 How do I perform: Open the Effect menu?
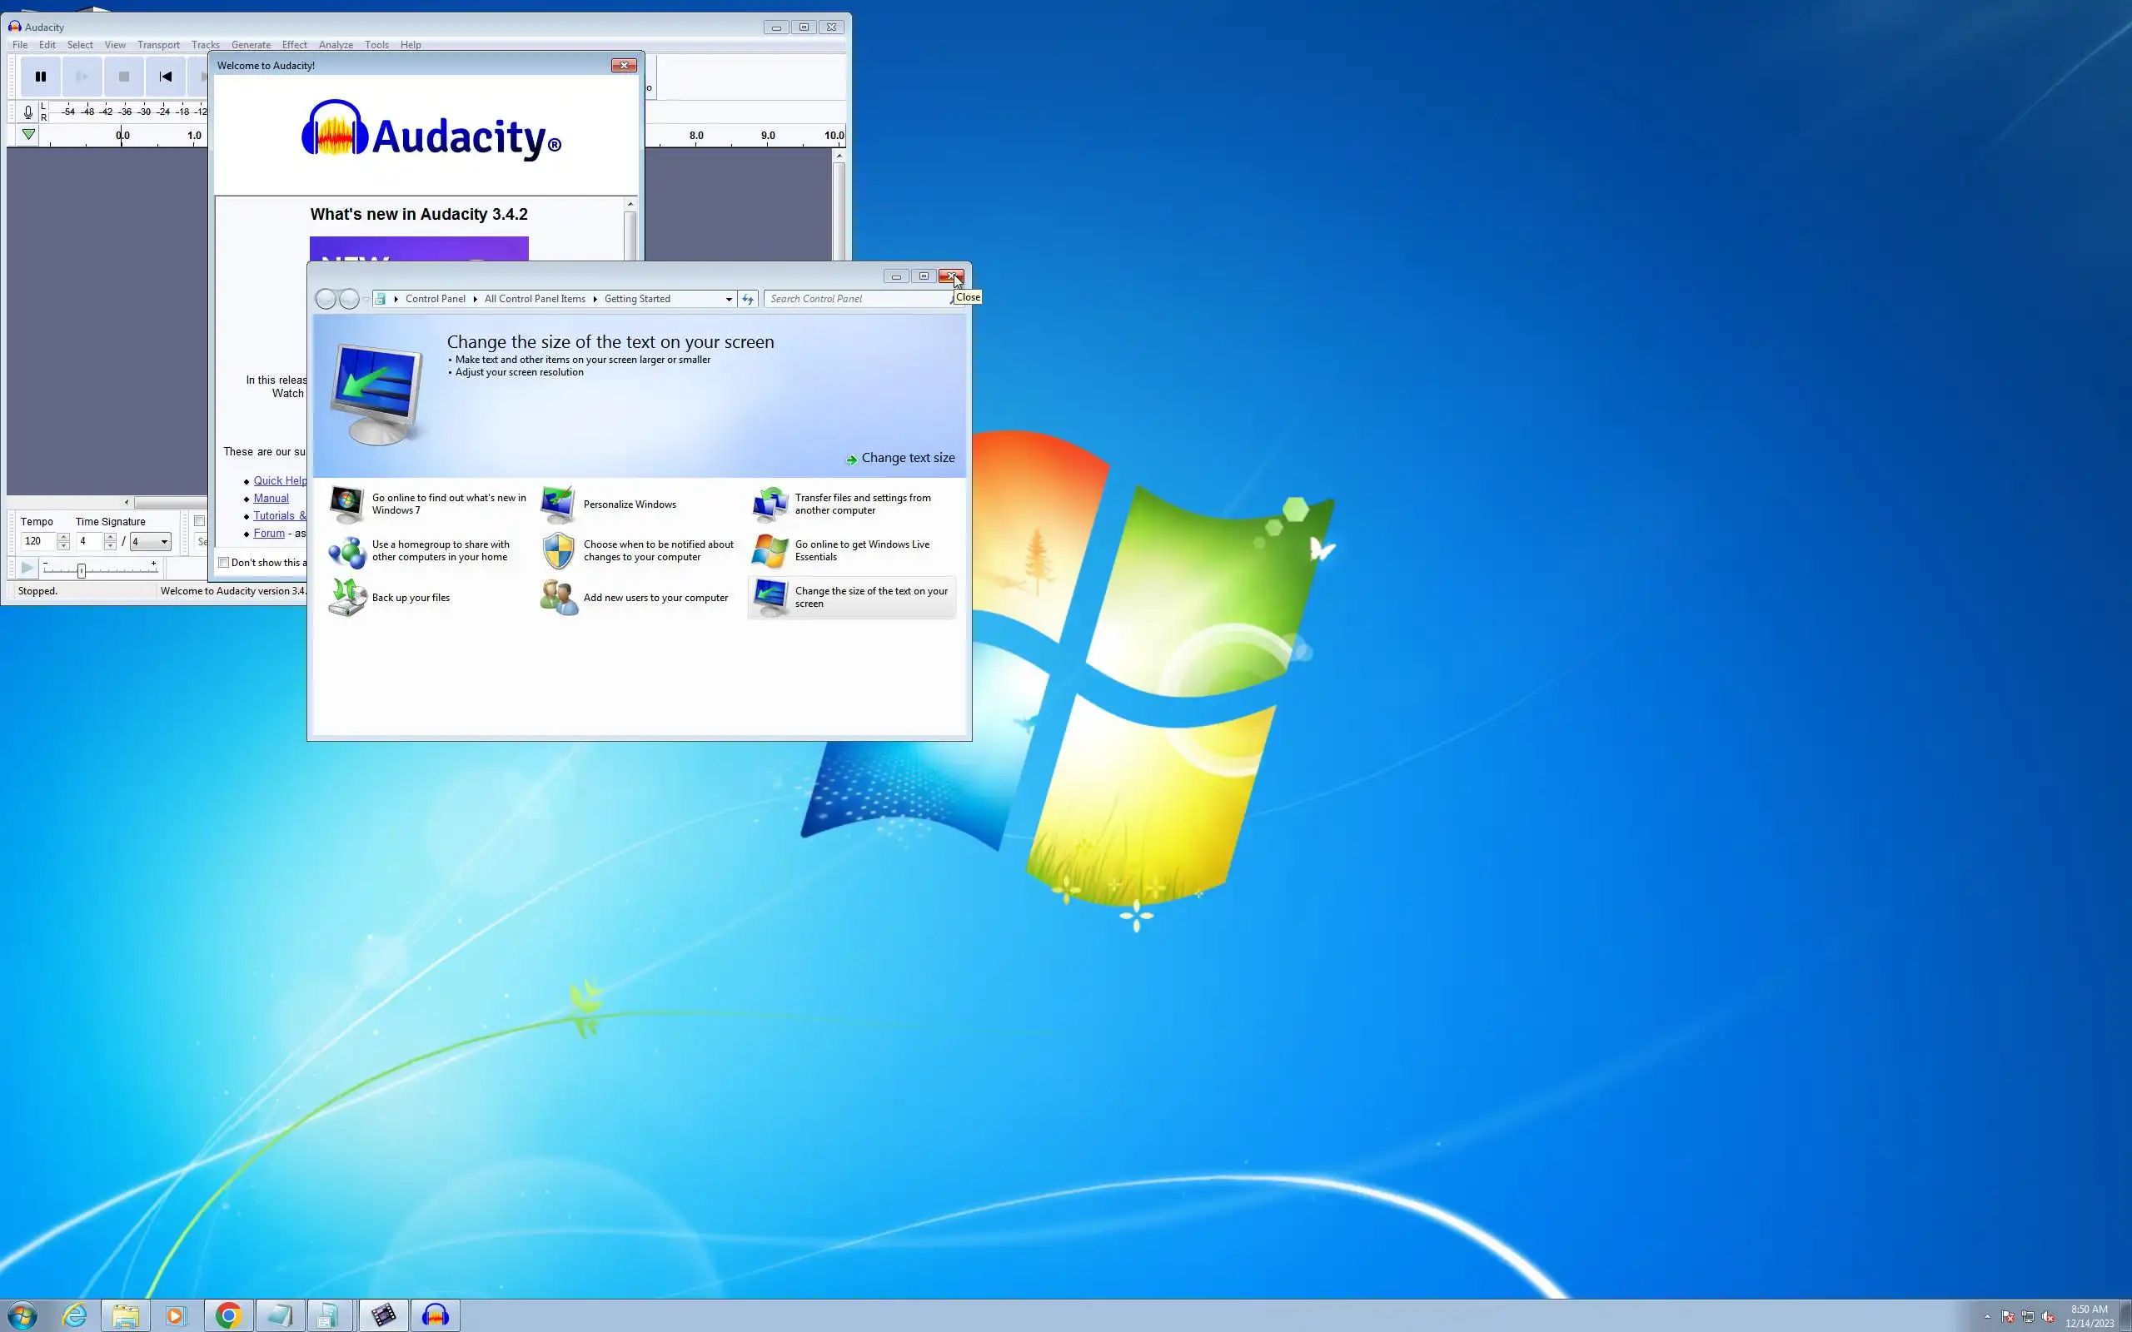(293, 45)
